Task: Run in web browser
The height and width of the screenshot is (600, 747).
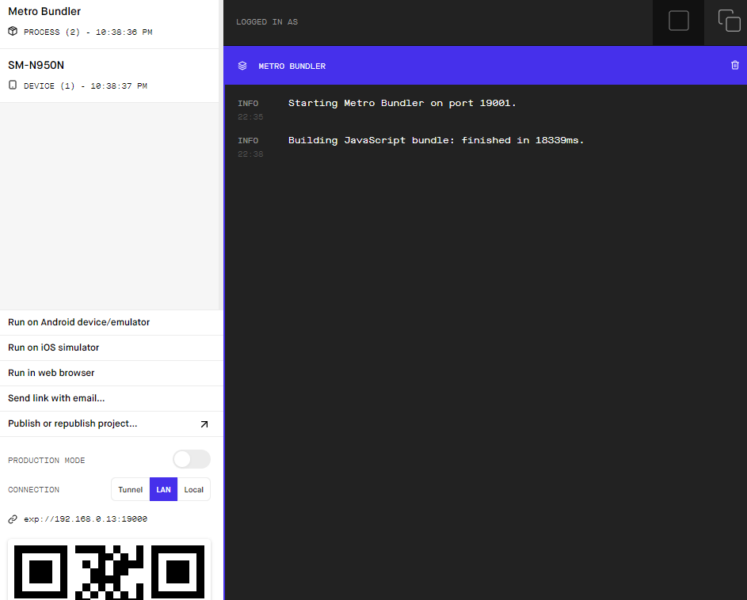Action: [x=112, y=373]
